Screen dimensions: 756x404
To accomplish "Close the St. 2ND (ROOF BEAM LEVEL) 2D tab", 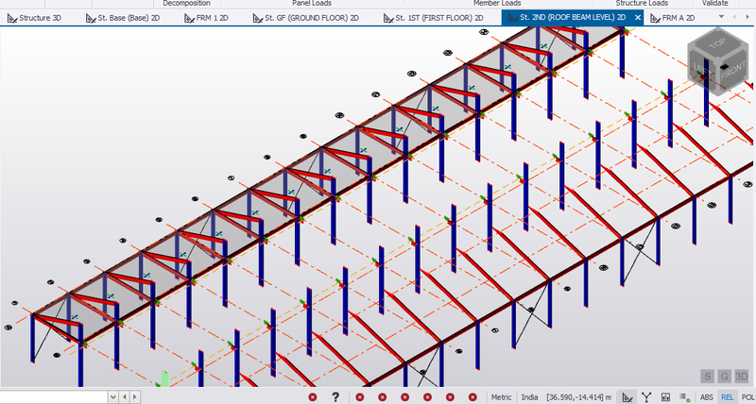I will [x=638, y=18].
